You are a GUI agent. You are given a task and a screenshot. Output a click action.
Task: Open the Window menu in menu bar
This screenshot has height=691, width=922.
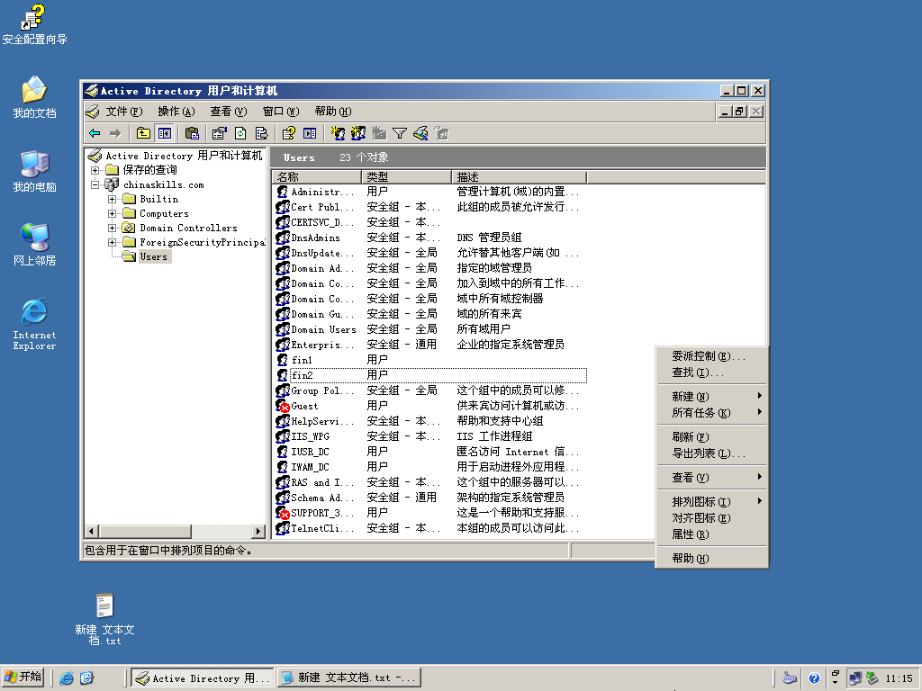coord(281,112)
